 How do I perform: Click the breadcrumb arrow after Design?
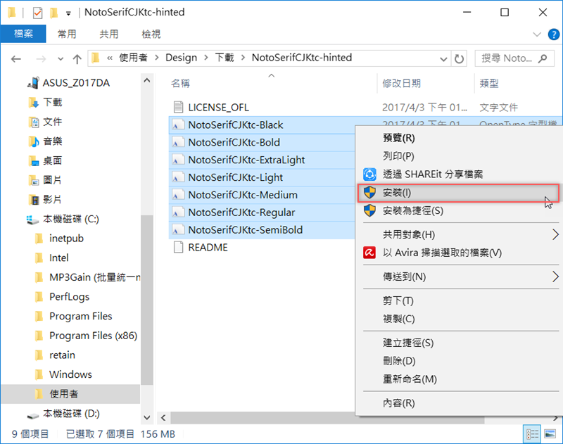pyautogui.click(x=206, y=58)
